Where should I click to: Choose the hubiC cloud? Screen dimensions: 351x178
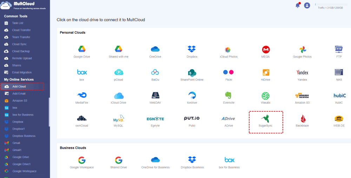(x=339, y=98)
